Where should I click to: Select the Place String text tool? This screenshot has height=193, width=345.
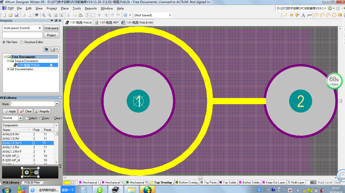(x=303, y=15)
